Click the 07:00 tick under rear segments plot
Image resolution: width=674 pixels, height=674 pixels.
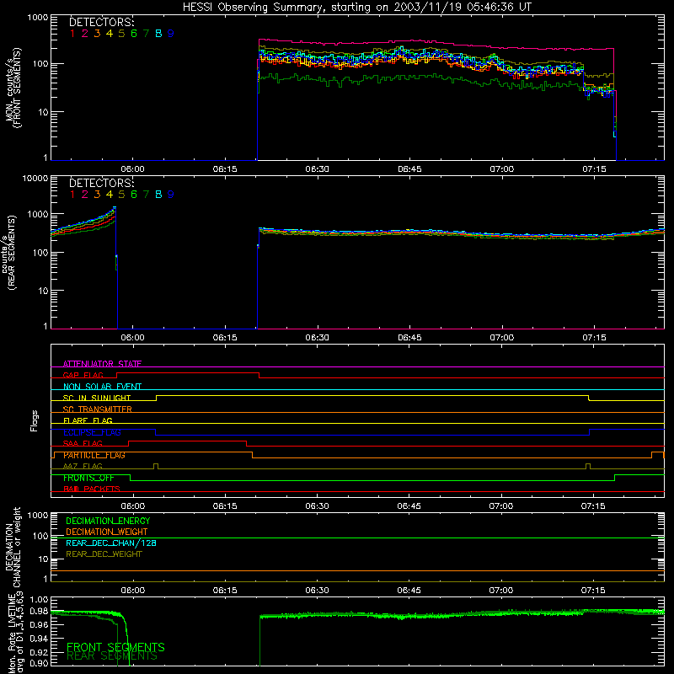point(501,338)
